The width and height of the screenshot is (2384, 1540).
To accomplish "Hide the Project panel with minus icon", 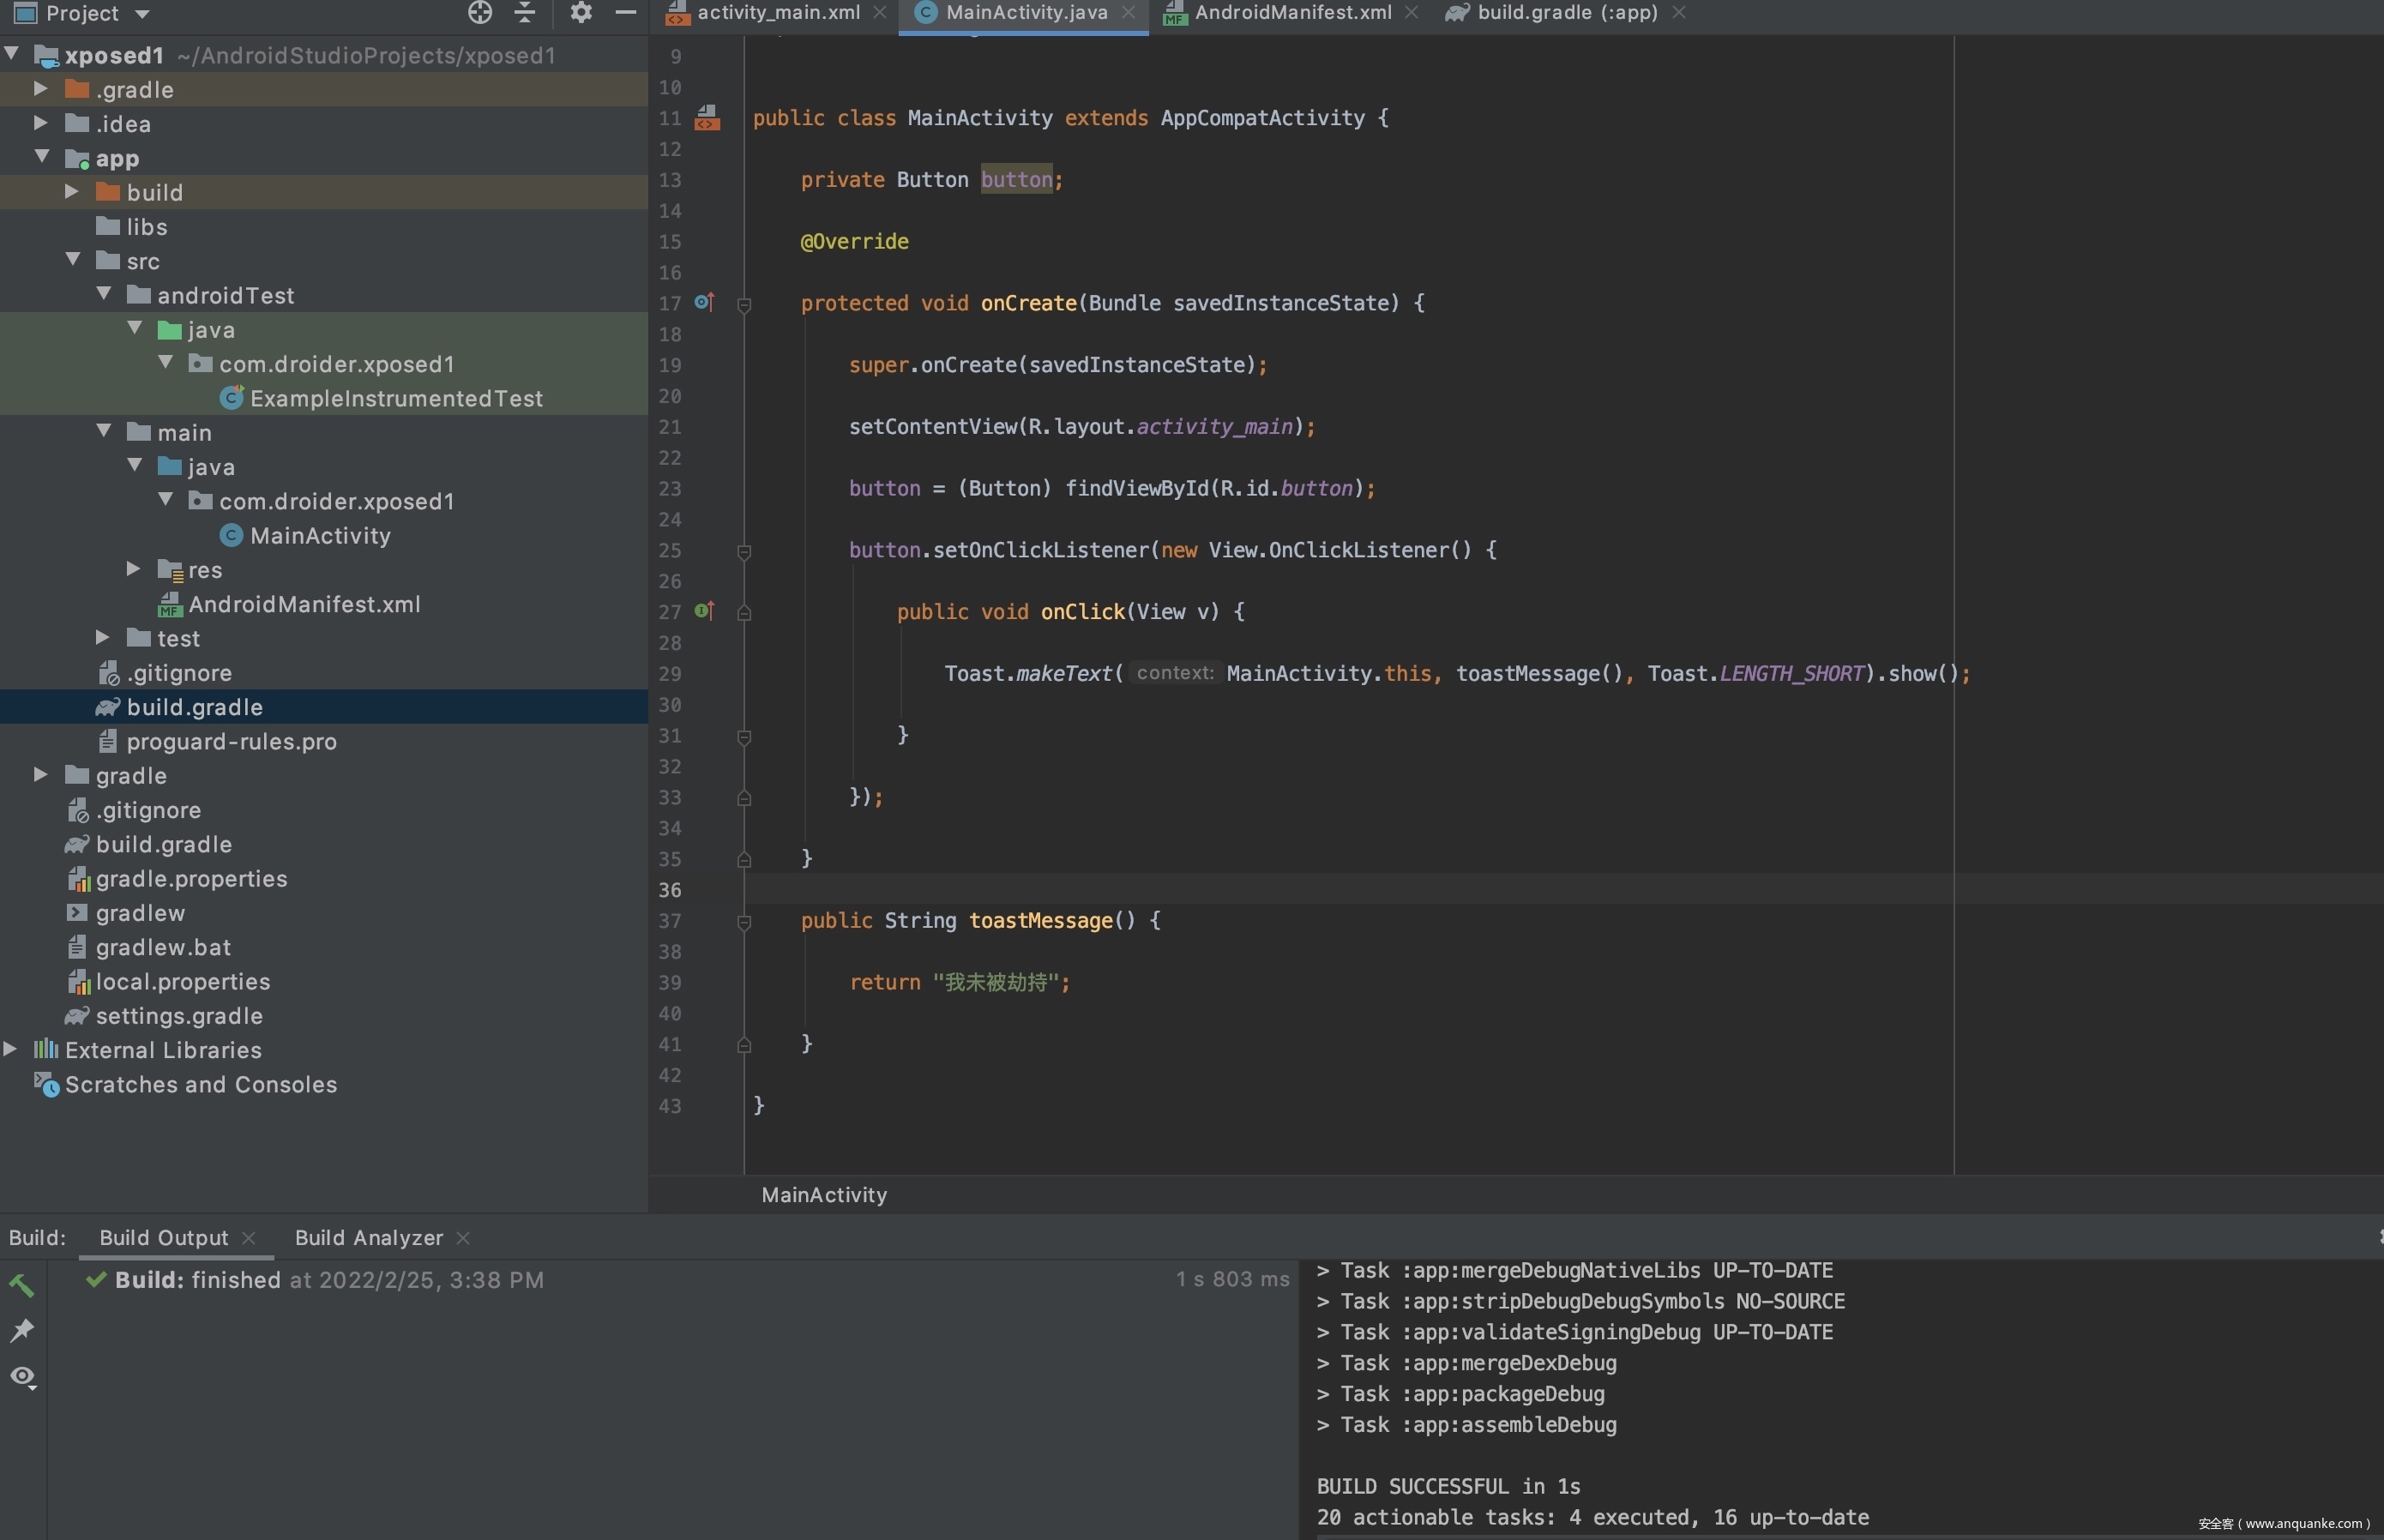I will 626,12.
